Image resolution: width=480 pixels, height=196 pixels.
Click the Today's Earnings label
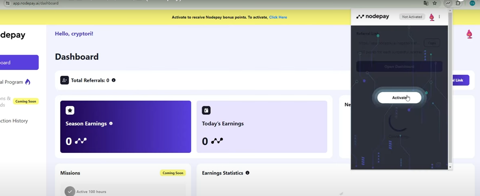223,124
